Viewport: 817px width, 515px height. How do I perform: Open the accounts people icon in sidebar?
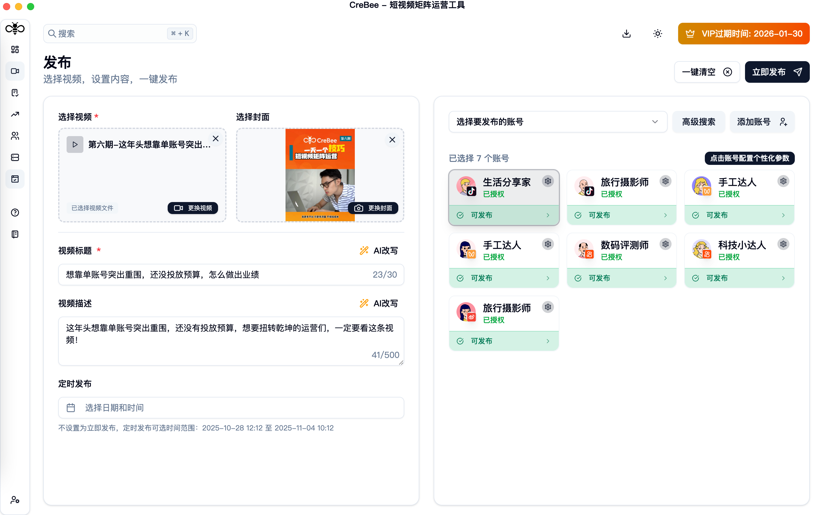[15, 136]
